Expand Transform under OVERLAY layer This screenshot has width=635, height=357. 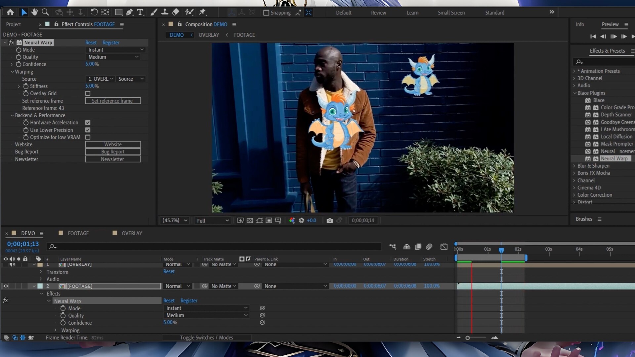[x=41, y=272]
